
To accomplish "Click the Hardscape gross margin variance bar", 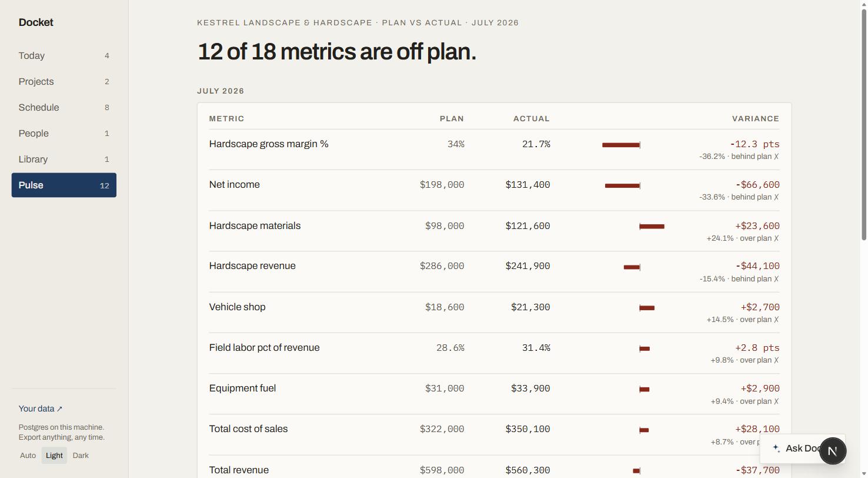I will (x=621, y=145).
